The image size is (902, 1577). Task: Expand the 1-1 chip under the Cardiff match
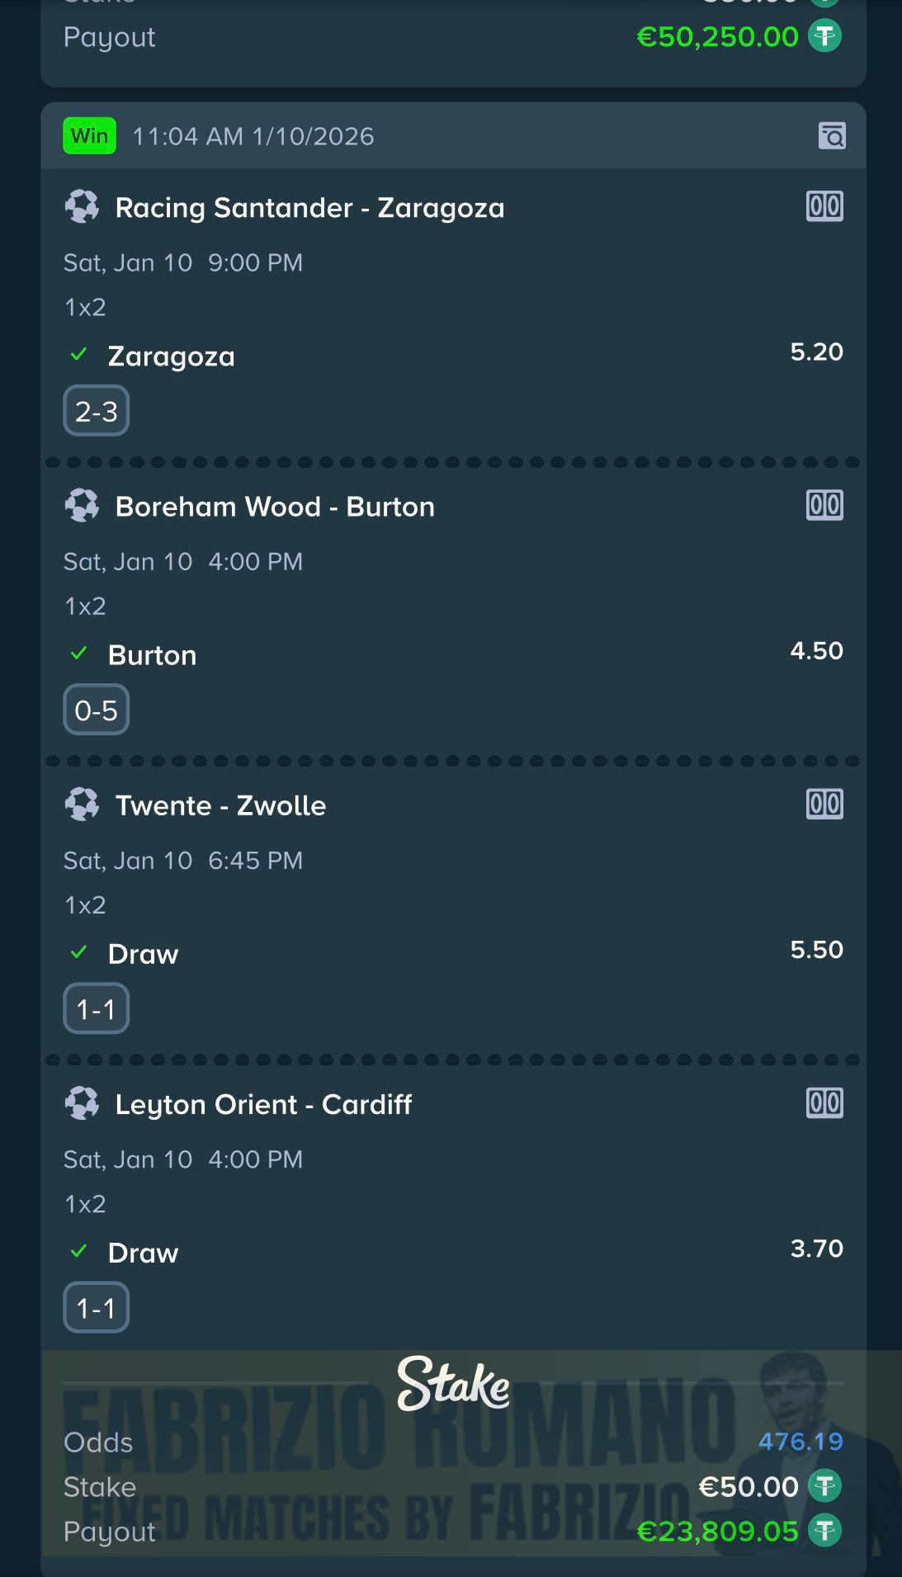click(x=96, y=1307)
